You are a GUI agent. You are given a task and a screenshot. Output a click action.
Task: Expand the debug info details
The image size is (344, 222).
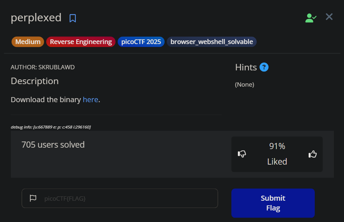point(51,127)
